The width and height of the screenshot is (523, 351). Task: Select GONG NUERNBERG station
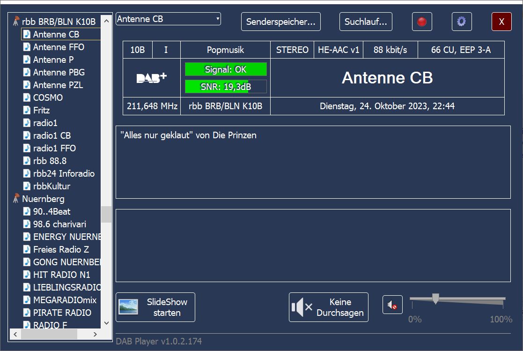click(x=67, y=262)
